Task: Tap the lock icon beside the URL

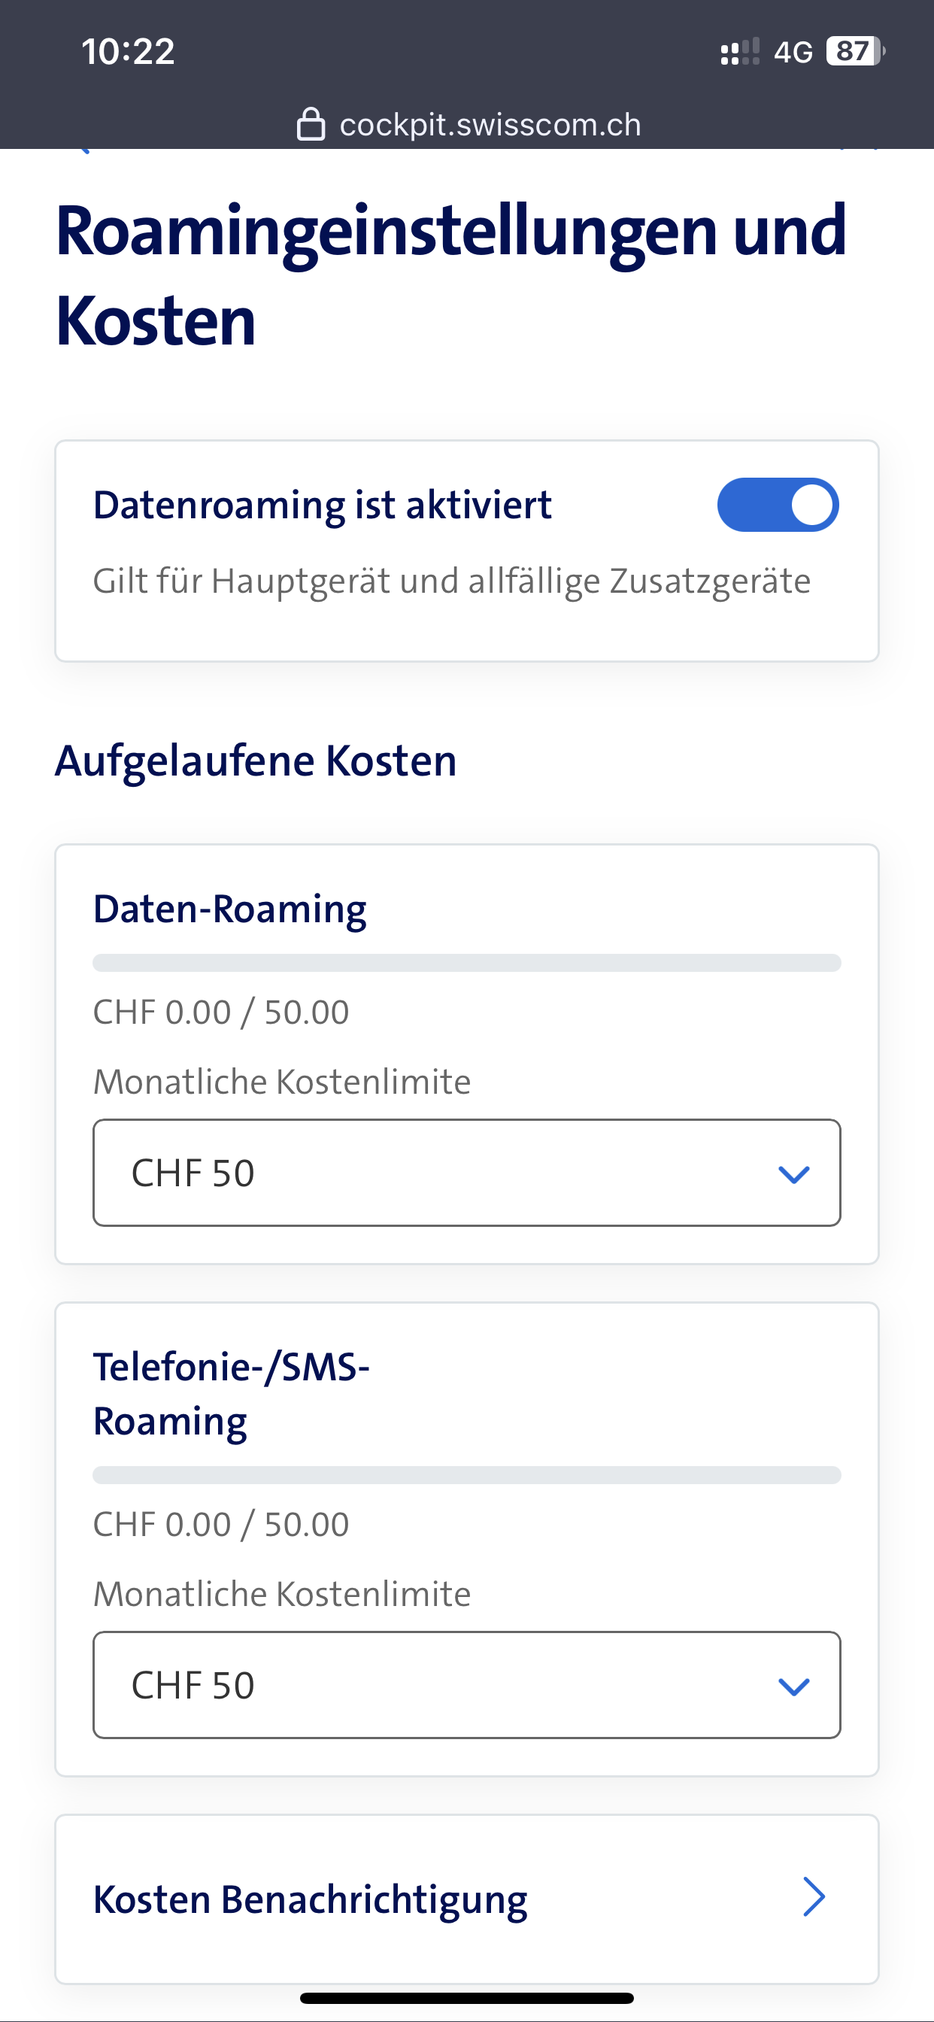Action: tap(311, 125)
